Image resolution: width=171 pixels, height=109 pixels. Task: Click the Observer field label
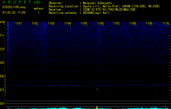(x=55, y=3)
